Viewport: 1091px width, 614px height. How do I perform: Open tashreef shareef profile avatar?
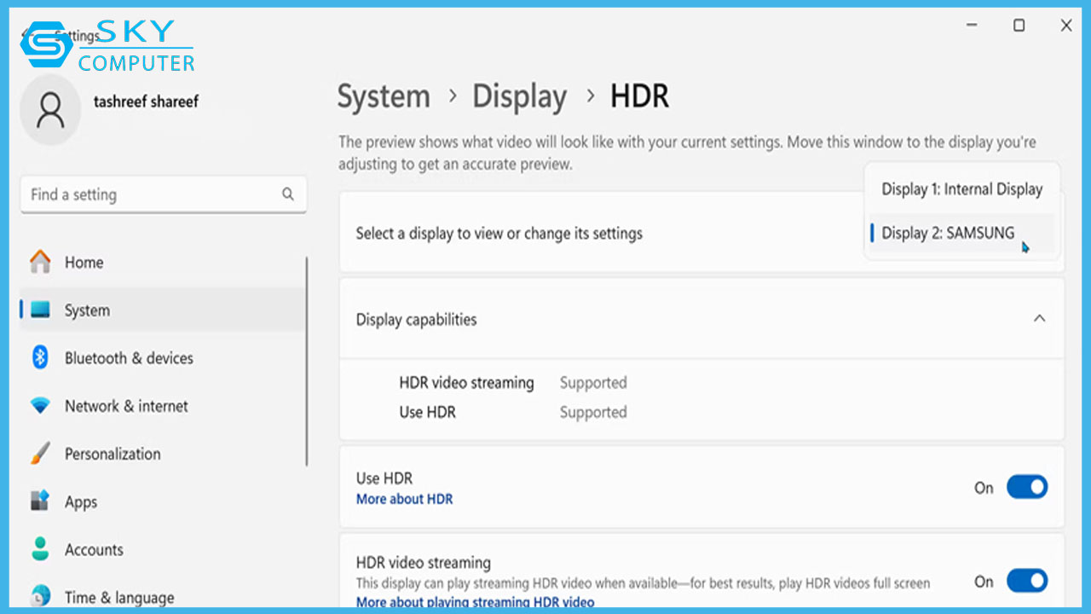[x=51, y=110]
